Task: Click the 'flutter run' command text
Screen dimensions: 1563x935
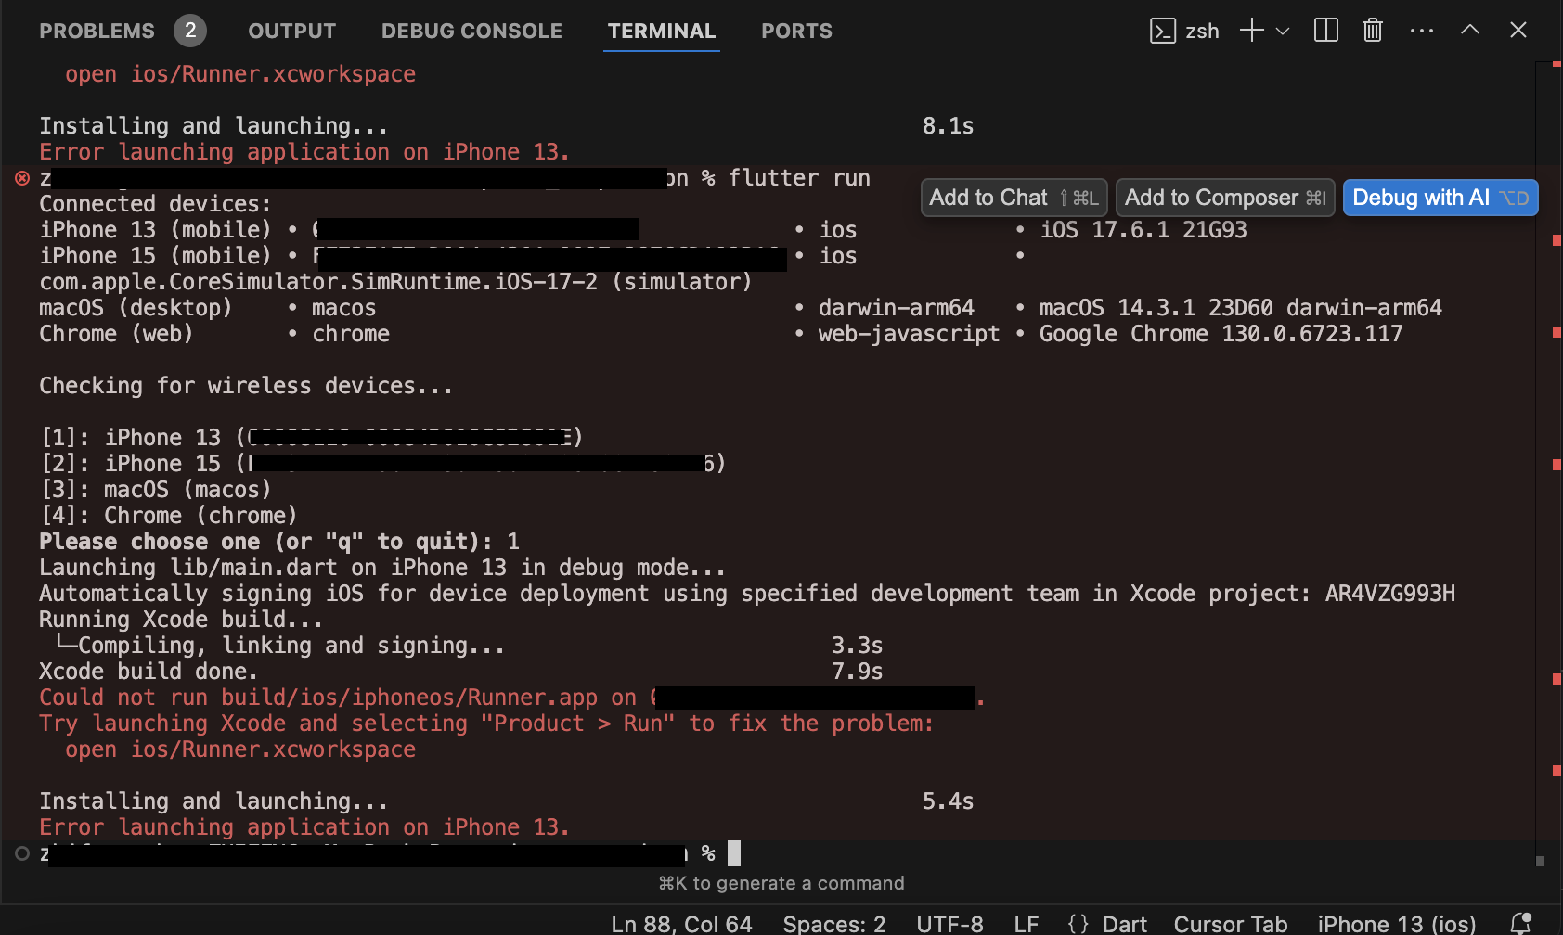Action: point(799,177)
